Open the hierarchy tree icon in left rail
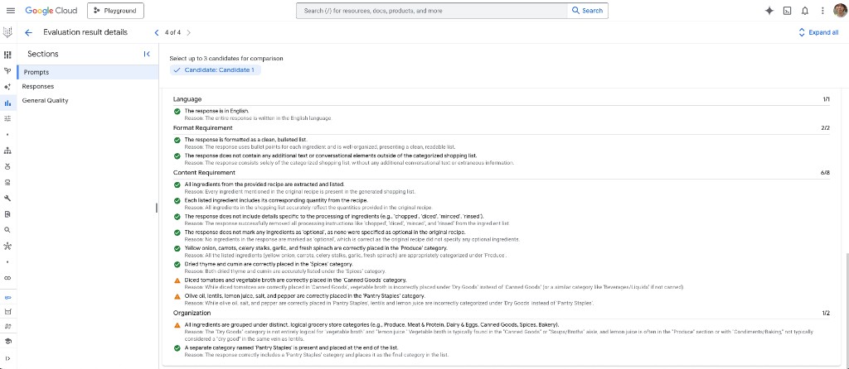 (x=7, y=151)
